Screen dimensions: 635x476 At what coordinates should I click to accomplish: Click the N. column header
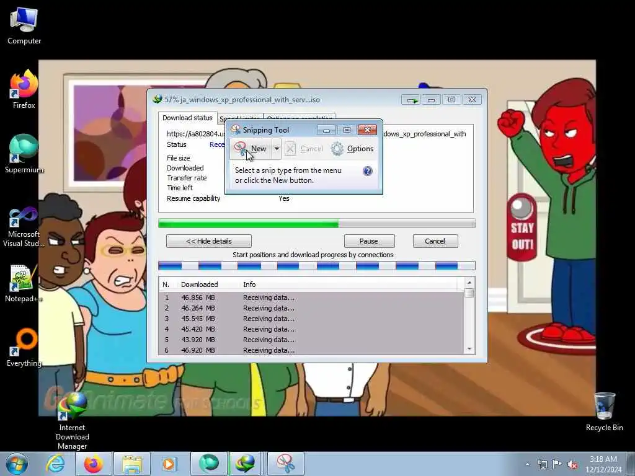coord(166,284)
